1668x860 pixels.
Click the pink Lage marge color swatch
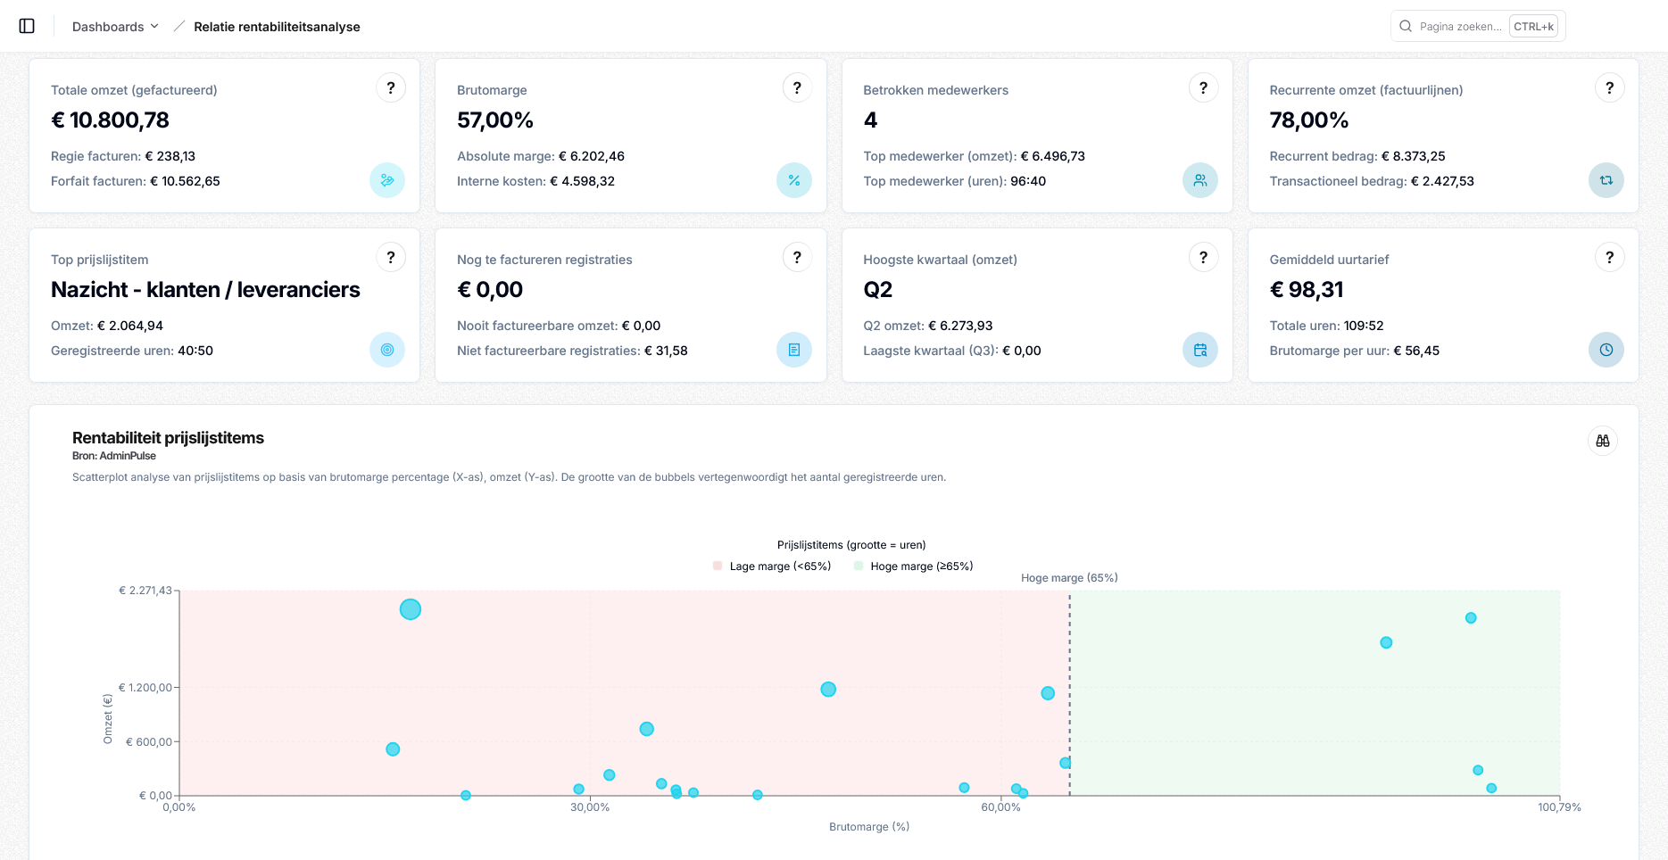click(x=718, y=566)
